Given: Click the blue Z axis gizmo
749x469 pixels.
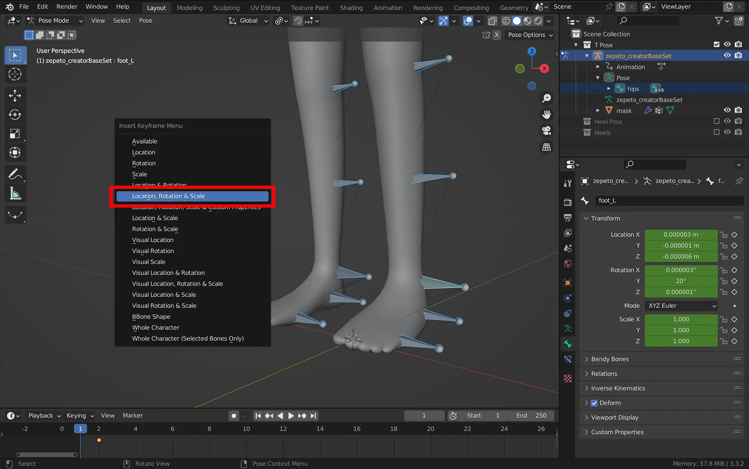Looking at the screenshot, I should [x=532, y=51].
